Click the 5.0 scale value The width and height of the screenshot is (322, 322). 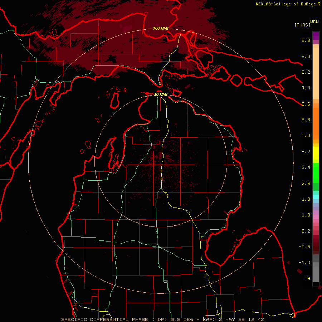306,136
